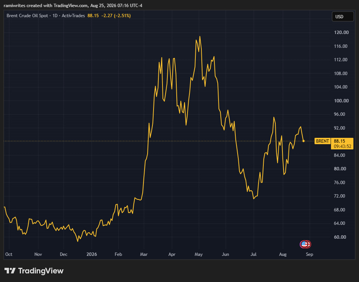359x282 pixels.
Task: Click the 112.00 price axis label
Action: coord(341,59)
